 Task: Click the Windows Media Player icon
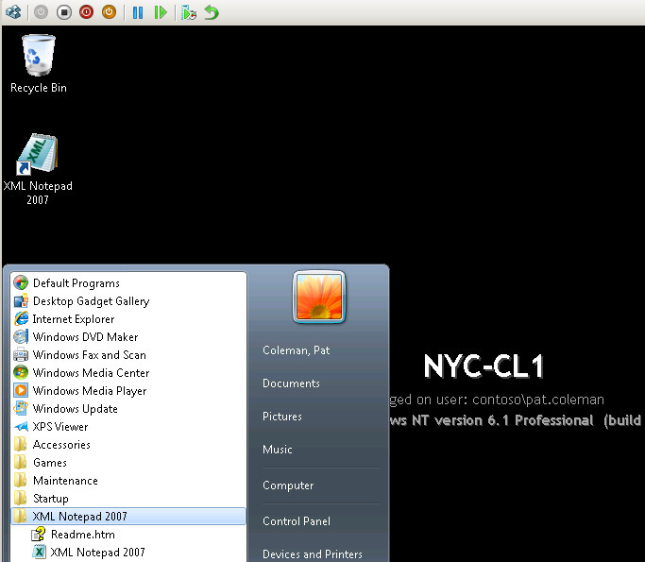click(21, 390)
